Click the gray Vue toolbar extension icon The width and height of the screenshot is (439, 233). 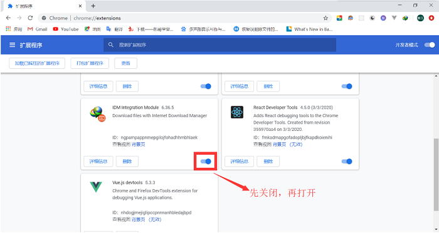[x=394, y=18]
